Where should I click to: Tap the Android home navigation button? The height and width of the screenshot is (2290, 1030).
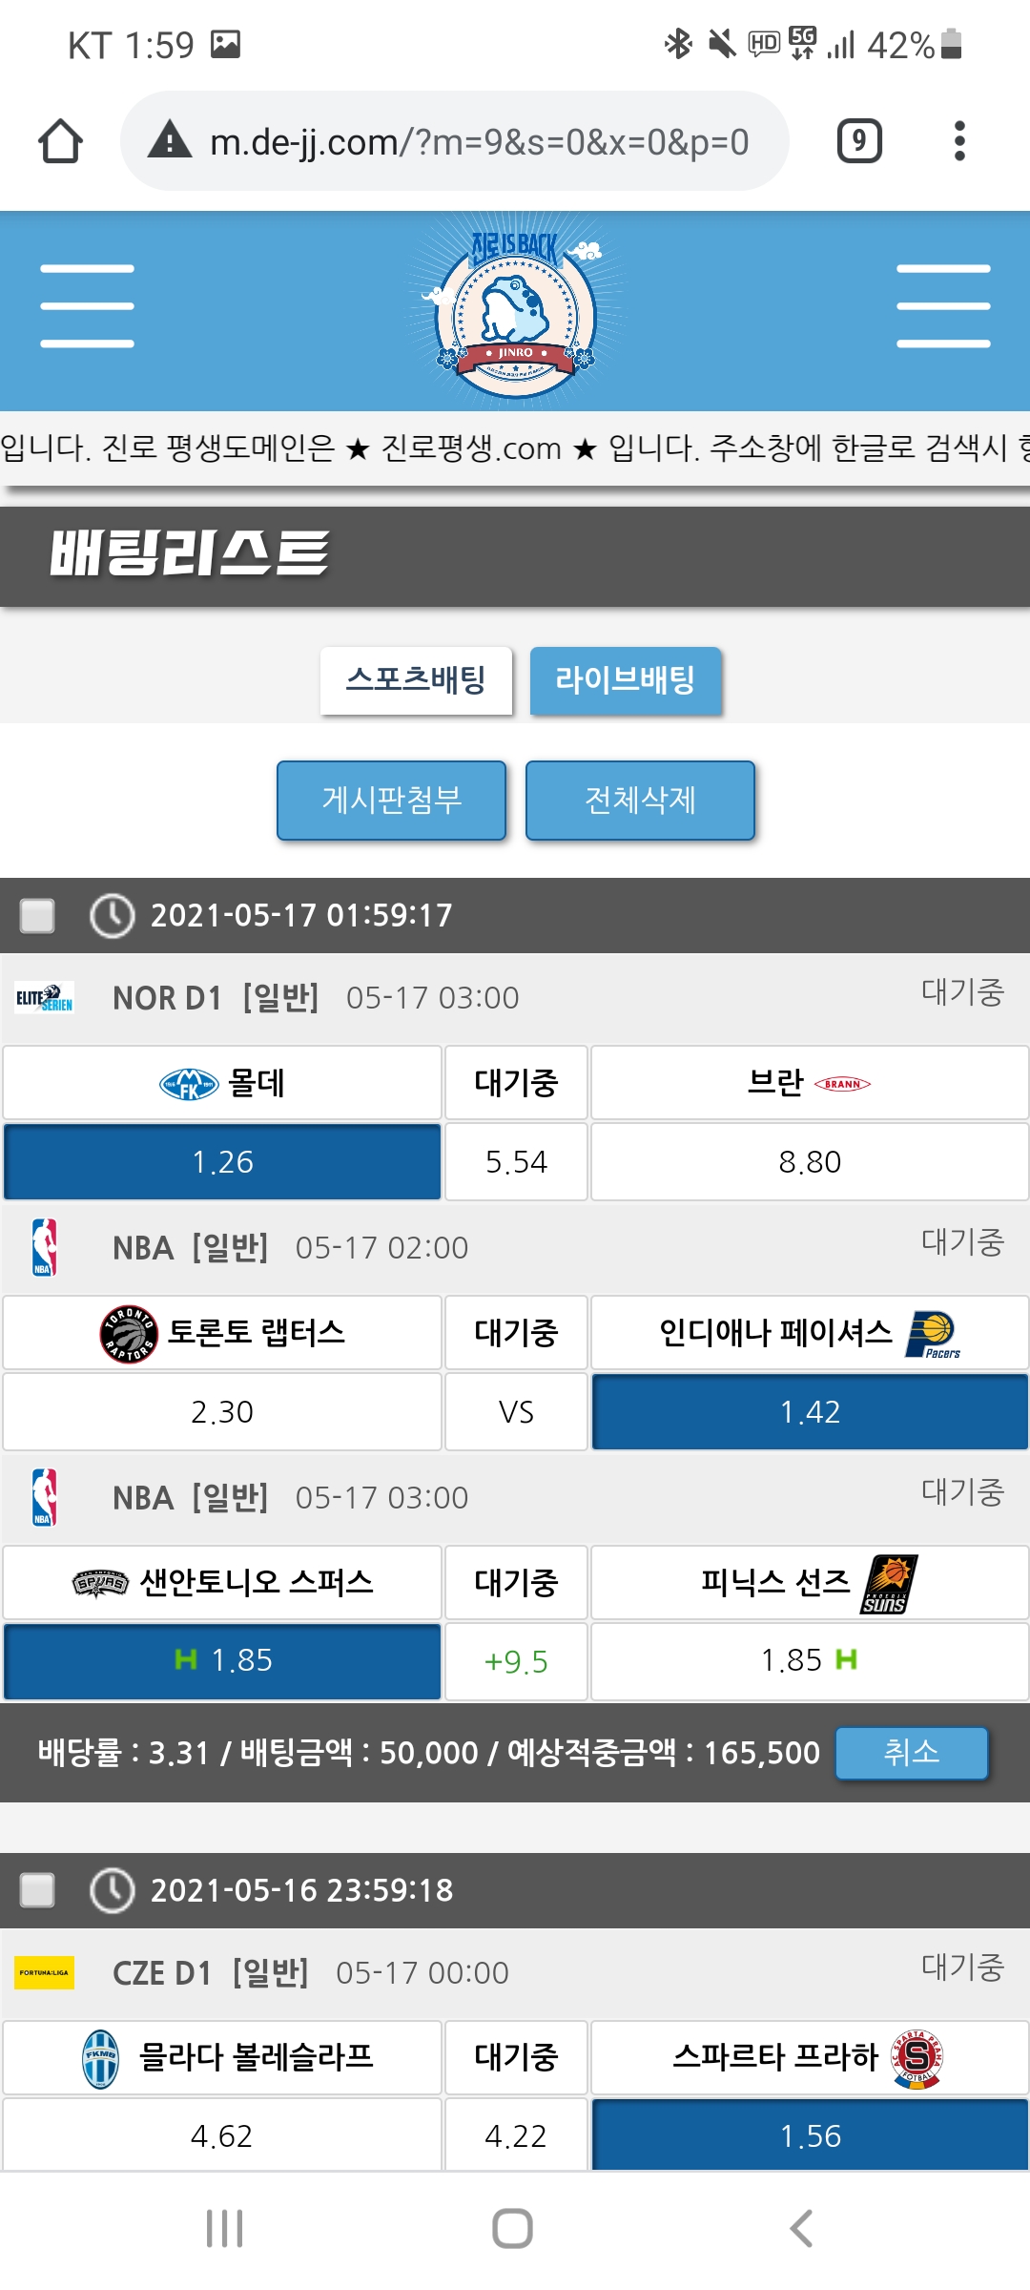point(513,2229)
